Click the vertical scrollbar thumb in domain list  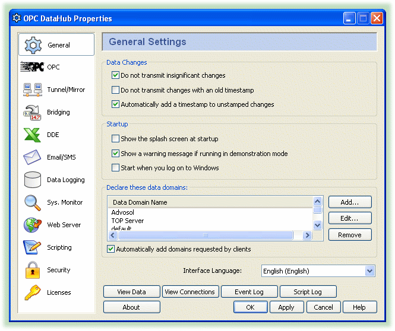point(318,210)
